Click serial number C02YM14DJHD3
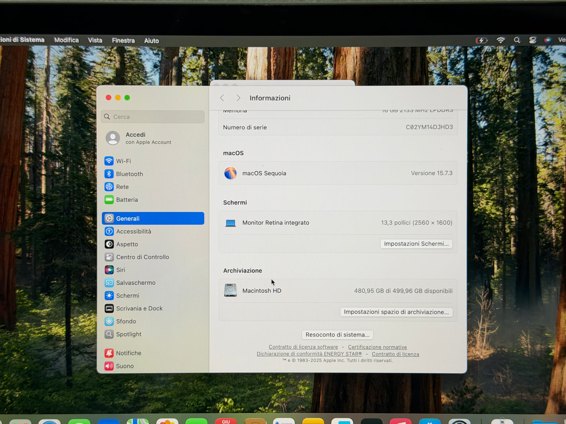 coord(429,127)
